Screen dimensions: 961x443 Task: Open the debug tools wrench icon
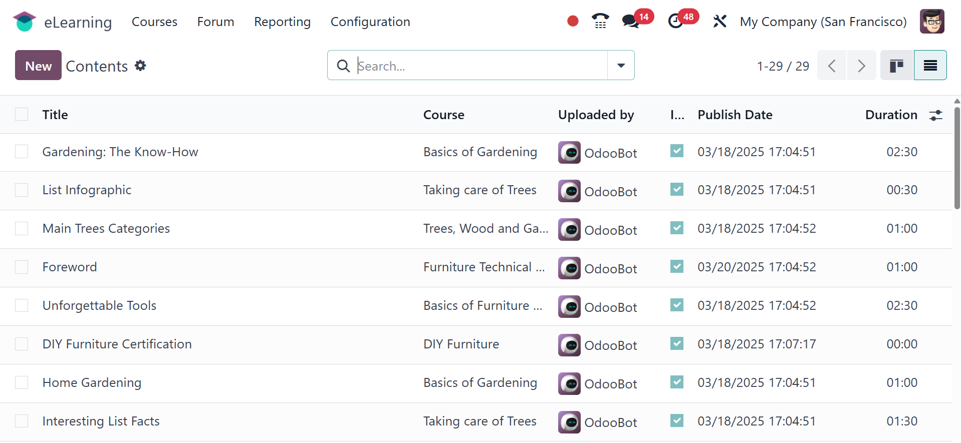click(719, 21)
